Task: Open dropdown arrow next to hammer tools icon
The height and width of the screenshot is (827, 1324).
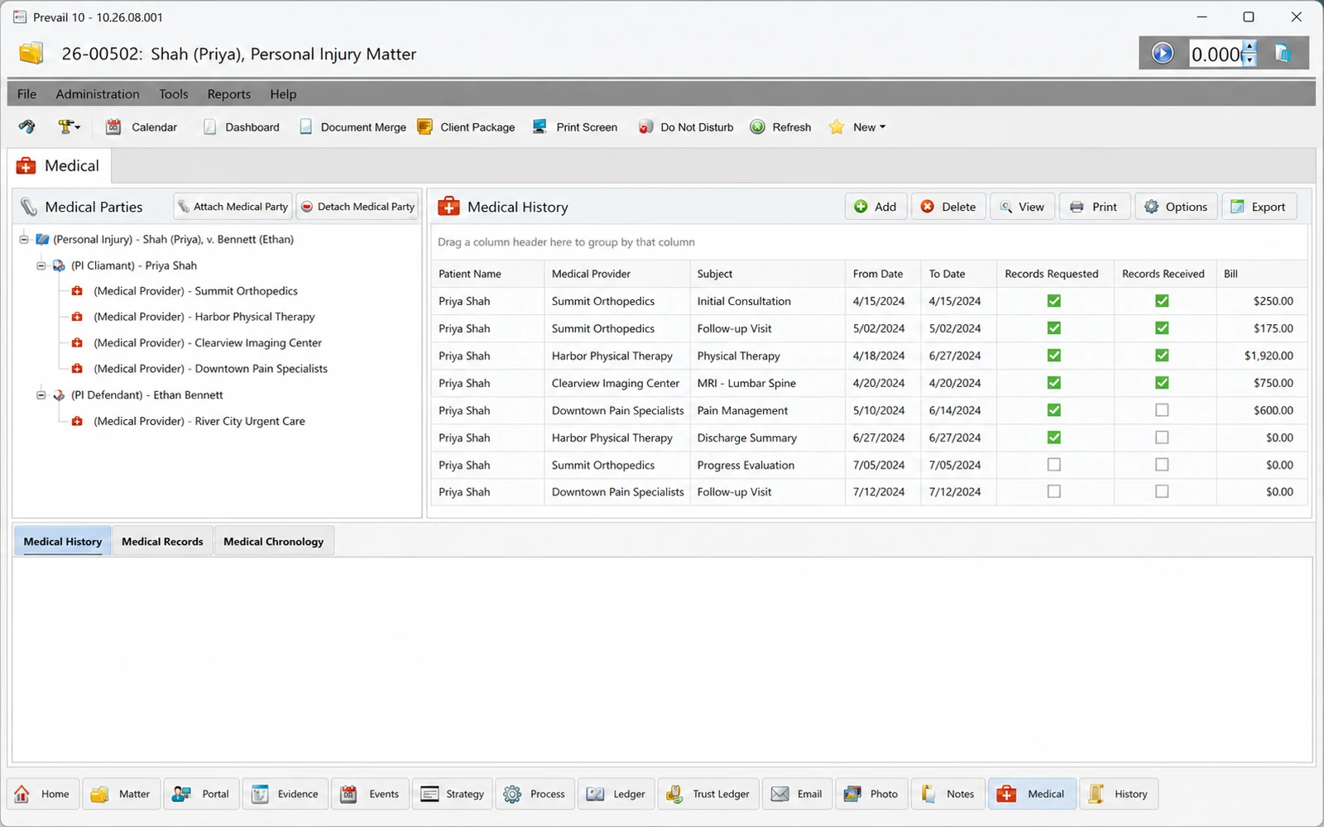Action: [78, 127]
